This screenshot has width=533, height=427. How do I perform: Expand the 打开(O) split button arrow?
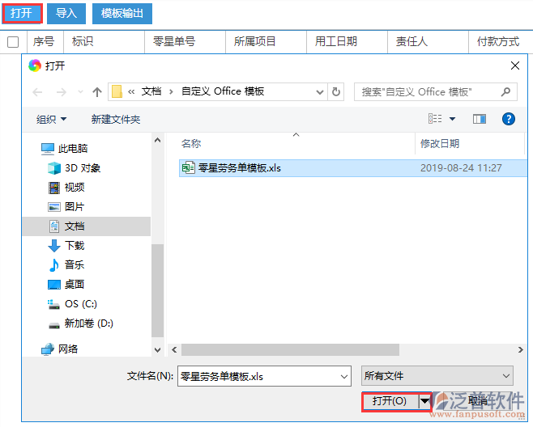point(424,402)
